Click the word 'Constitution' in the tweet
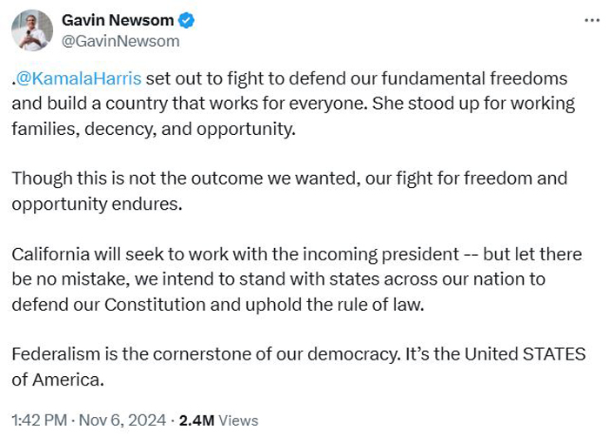This screenshot has width=609, height=437. tap(155, 305)
